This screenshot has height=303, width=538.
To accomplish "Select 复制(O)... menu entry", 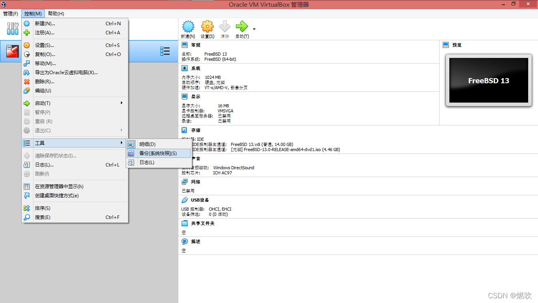I will click(75, 54).
